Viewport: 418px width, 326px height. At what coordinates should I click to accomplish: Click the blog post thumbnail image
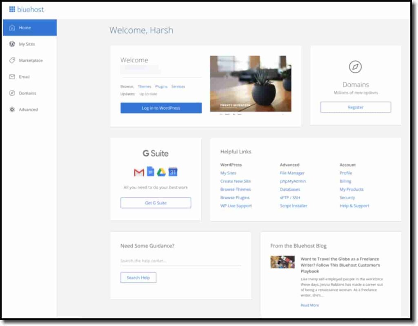point(282,262)
